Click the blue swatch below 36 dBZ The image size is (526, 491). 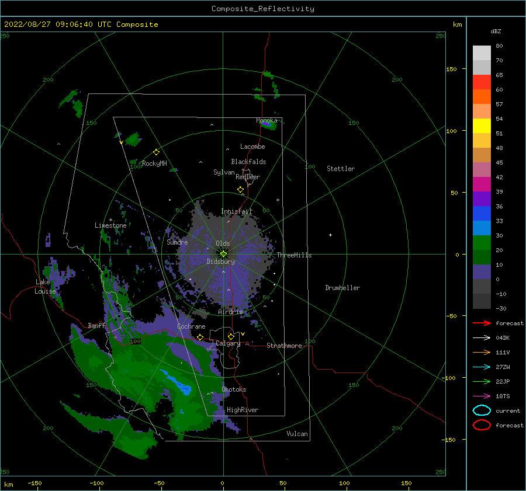click(482, 213)
